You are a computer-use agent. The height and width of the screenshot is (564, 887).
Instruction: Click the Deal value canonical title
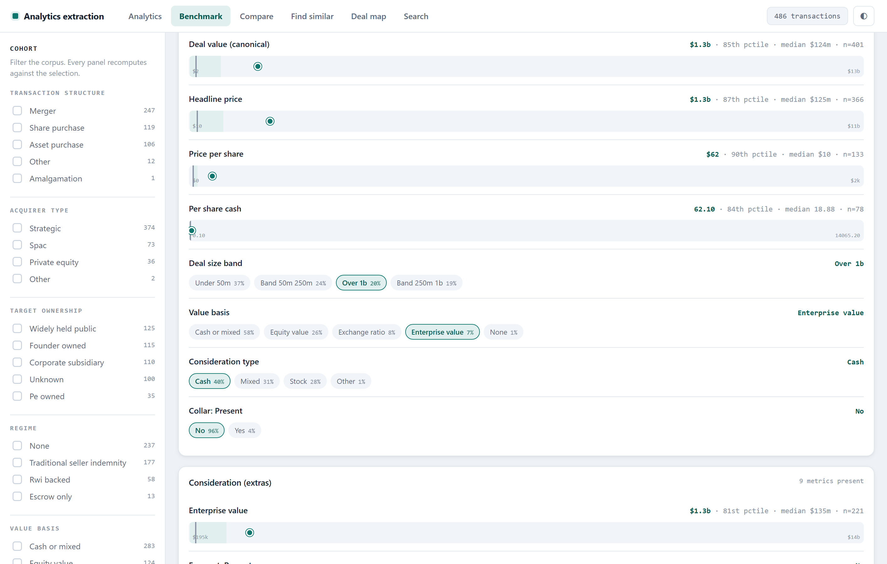coord(229,44)
